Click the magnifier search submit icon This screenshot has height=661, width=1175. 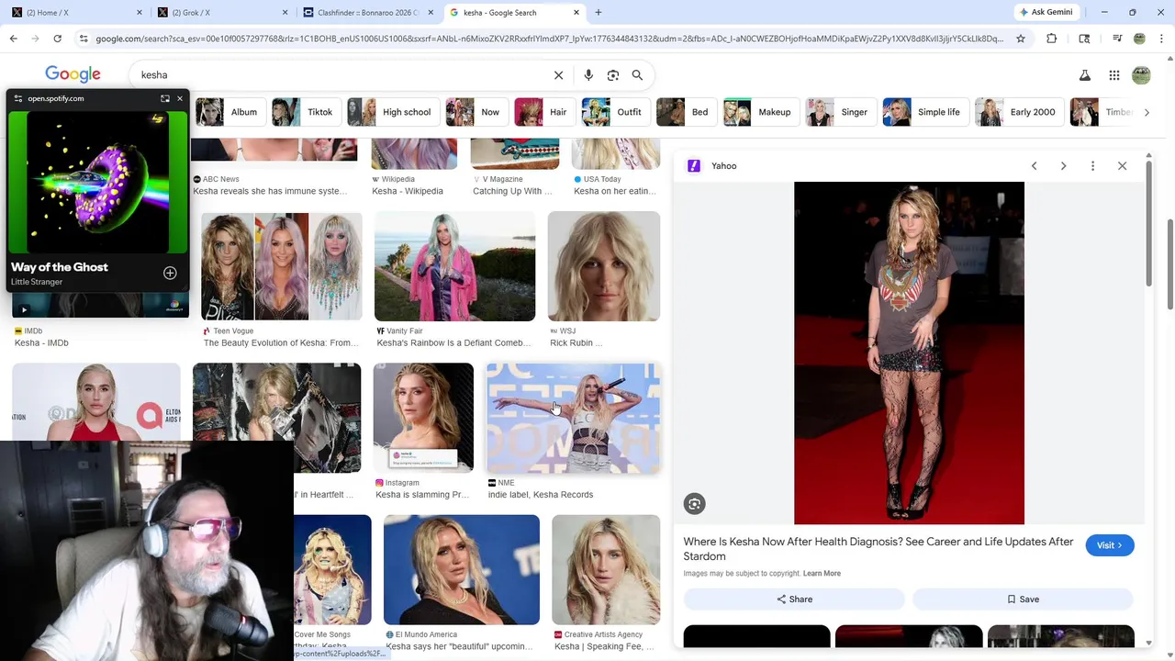[637, 75]
